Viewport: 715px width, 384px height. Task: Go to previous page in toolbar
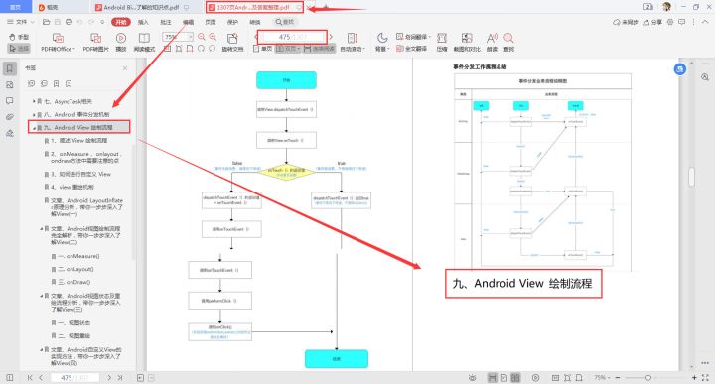click(x=255, y=37)
